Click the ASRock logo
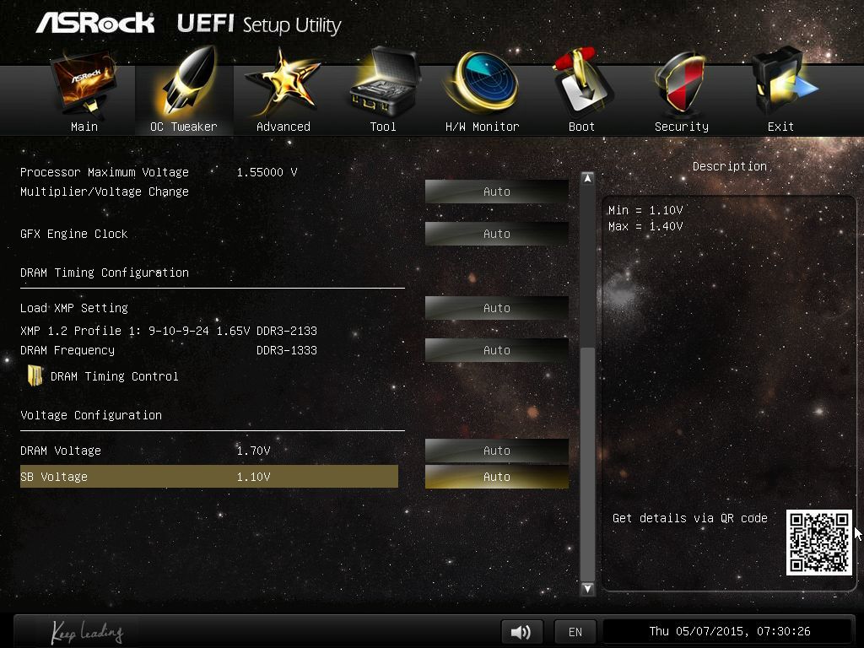 coord(95,23)
